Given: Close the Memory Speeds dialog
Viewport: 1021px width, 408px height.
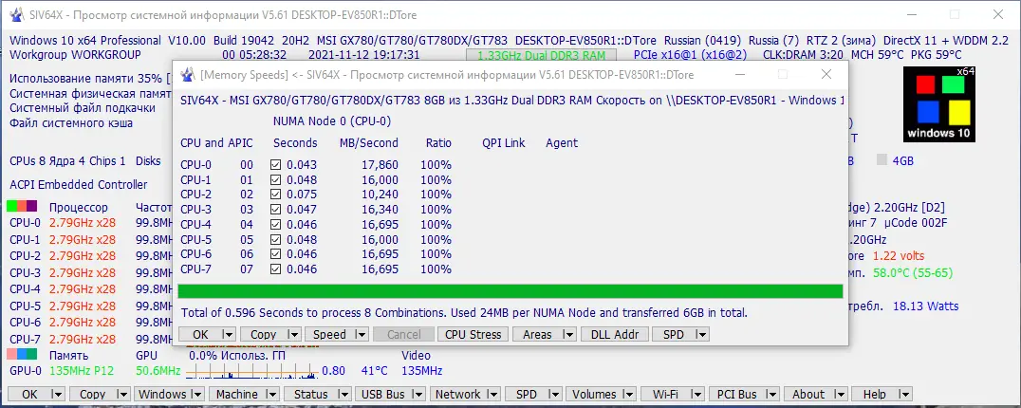Looking at the screenshot, I should pos(826,74).
